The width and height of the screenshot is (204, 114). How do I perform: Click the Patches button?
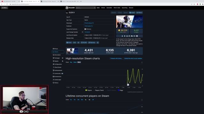(92, 42)
